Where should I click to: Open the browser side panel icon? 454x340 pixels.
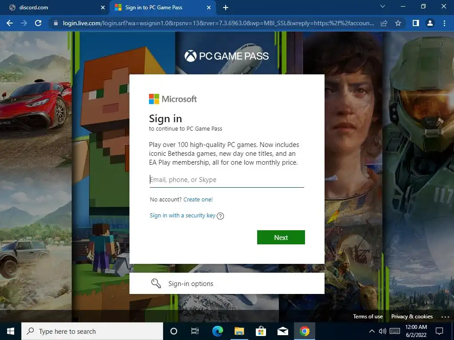tap(416, 23)
